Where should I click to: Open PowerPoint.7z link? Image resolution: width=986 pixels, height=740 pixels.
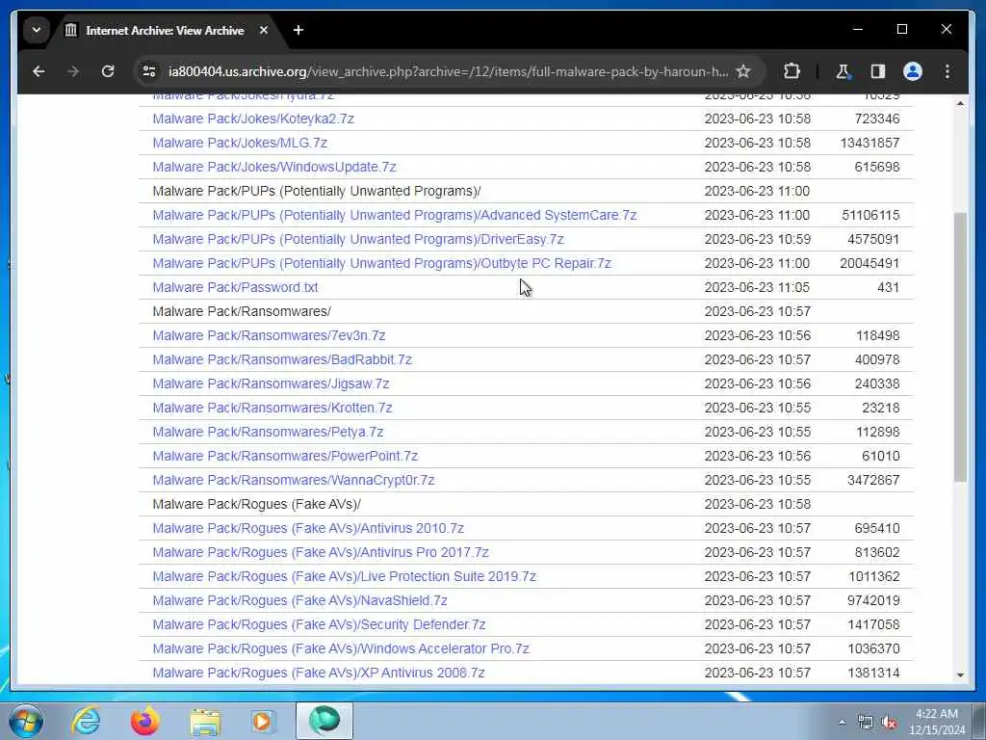point(285,456)
